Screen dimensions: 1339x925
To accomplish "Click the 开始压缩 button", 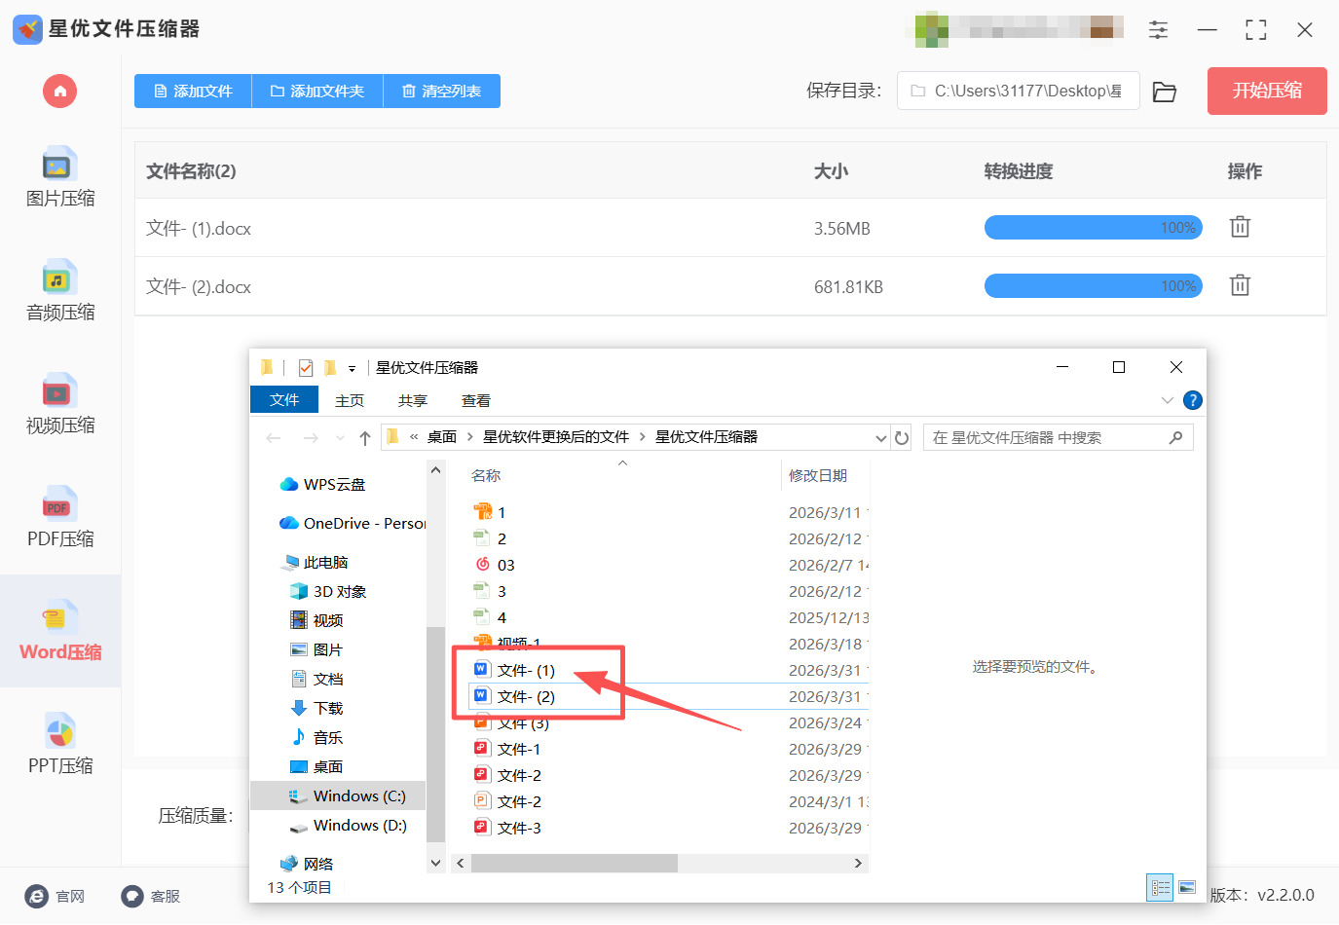I will point(1266,91).
